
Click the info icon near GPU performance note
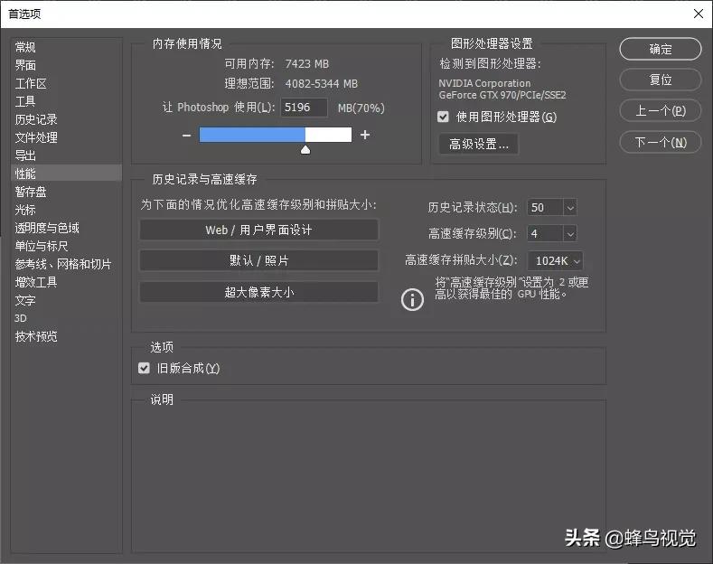(x=412, y=300)
